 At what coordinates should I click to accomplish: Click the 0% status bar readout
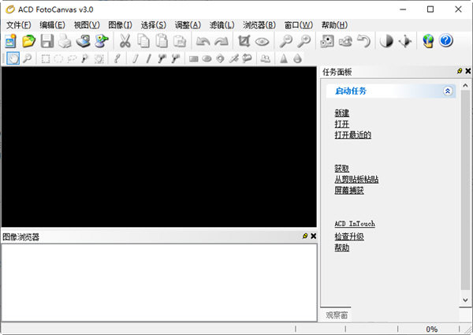432,329
